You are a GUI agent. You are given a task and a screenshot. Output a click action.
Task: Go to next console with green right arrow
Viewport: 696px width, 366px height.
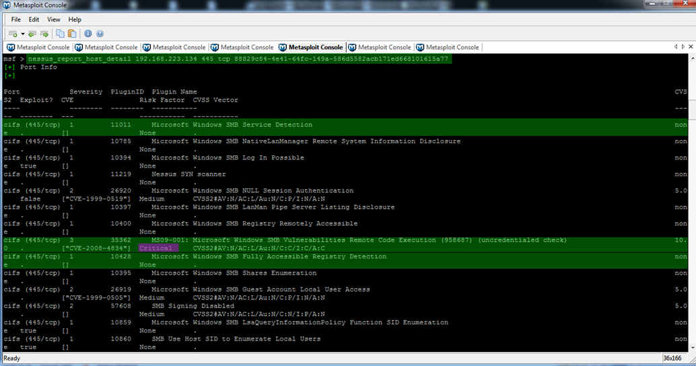(44, 34)
